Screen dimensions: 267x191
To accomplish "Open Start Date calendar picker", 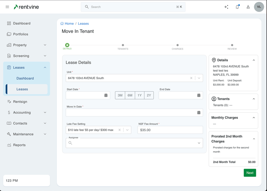I will [x=106, y=95].
